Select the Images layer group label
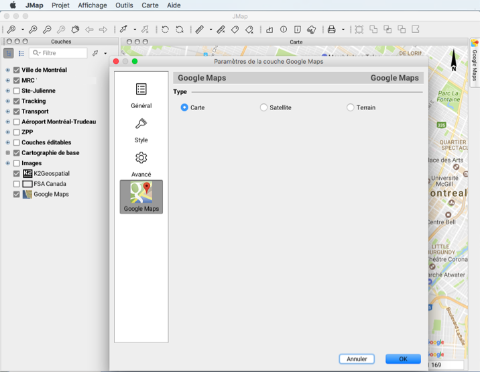This screenshot has width=480, height=372. click(32, 163)
